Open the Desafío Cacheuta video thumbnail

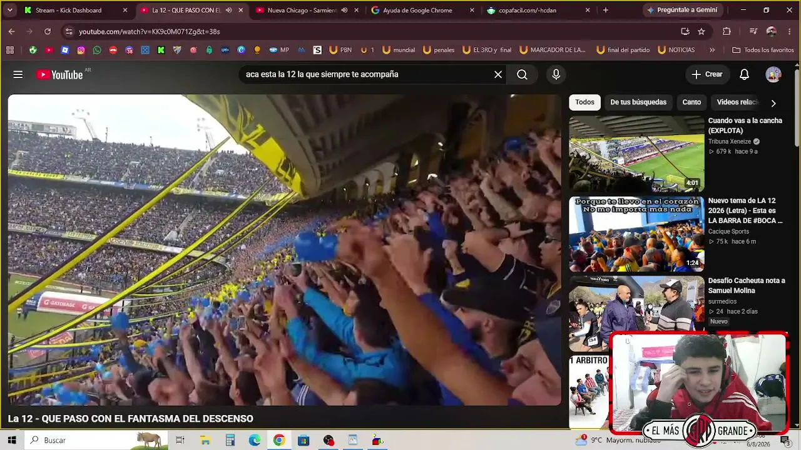click(x=636, y=314)
